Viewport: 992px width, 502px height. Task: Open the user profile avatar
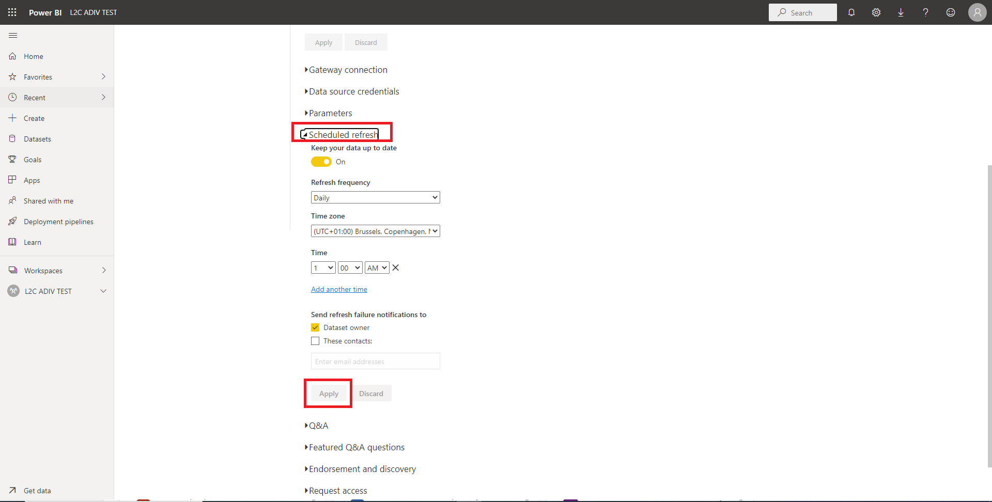[977, 12]
